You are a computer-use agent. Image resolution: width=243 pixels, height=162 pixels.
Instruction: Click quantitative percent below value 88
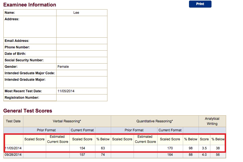[x=191, y=155]
